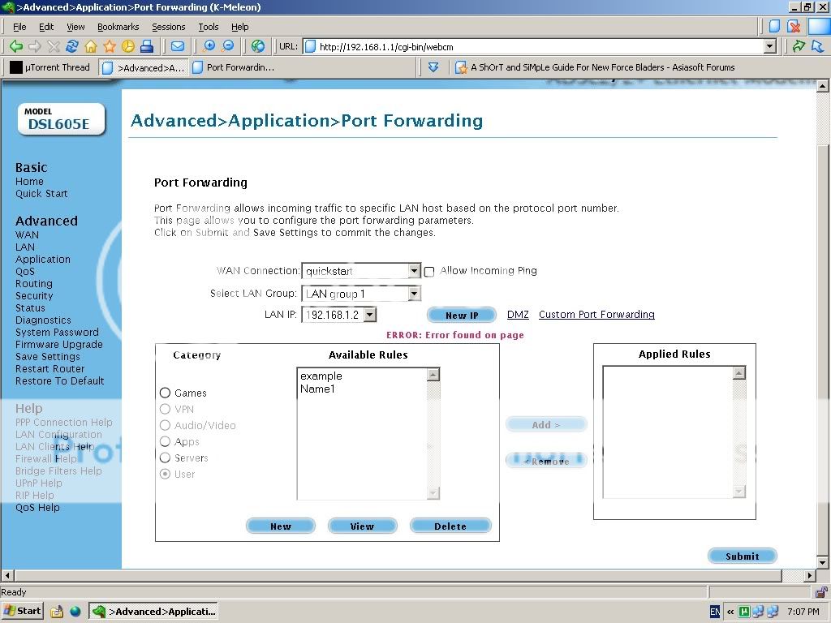Switch to the µTorrent Thread tab
The width and height of the screenshot is (831, 623).
pos(50,67)
